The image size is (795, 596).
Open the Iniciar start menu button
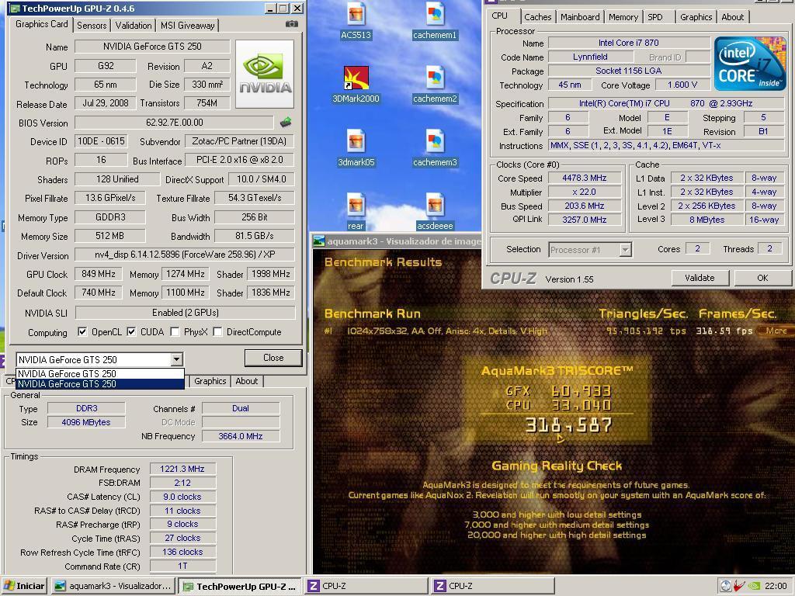24,586
